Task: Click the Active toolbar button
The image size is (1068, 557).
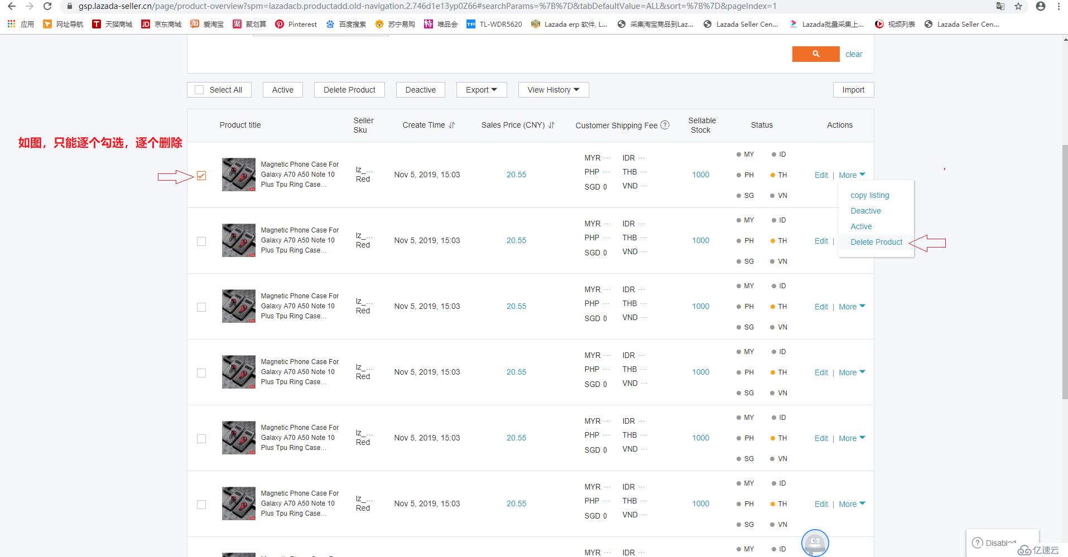Action: pos(283,90)
